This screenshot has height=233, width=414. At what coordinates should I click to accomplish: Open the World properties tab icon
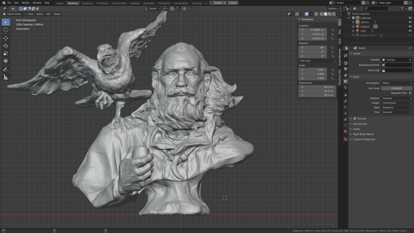coord(346,88)
